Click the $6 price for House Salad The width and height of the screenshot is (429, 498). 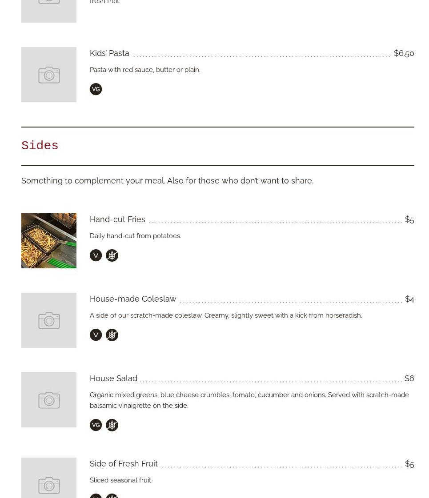[x=409, y=378]
